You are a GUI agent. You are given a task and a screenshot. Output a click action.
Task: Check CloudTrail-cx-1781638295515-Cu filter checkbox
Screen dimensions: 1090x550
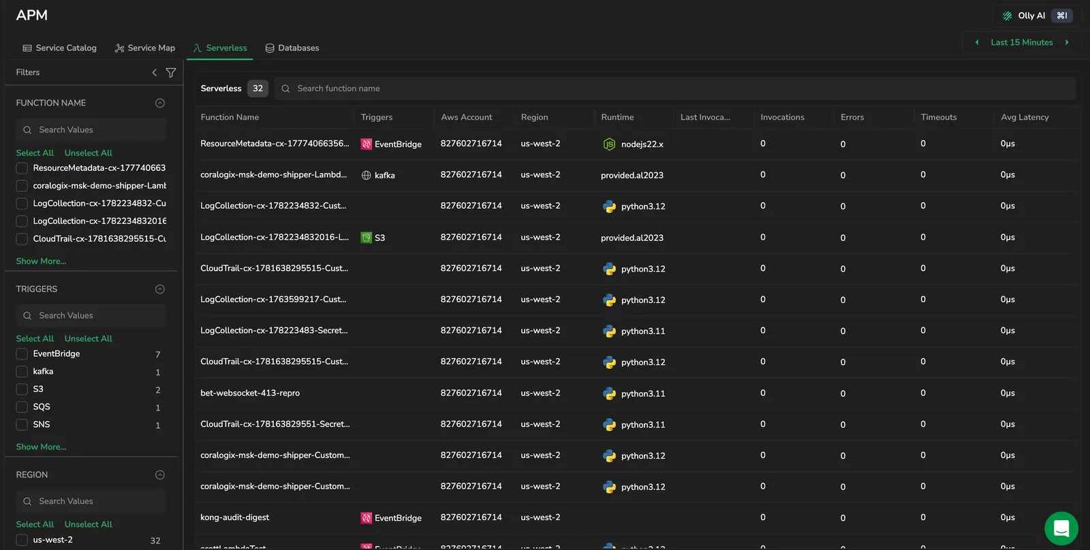pyautogui.click(x=22, y=239)
